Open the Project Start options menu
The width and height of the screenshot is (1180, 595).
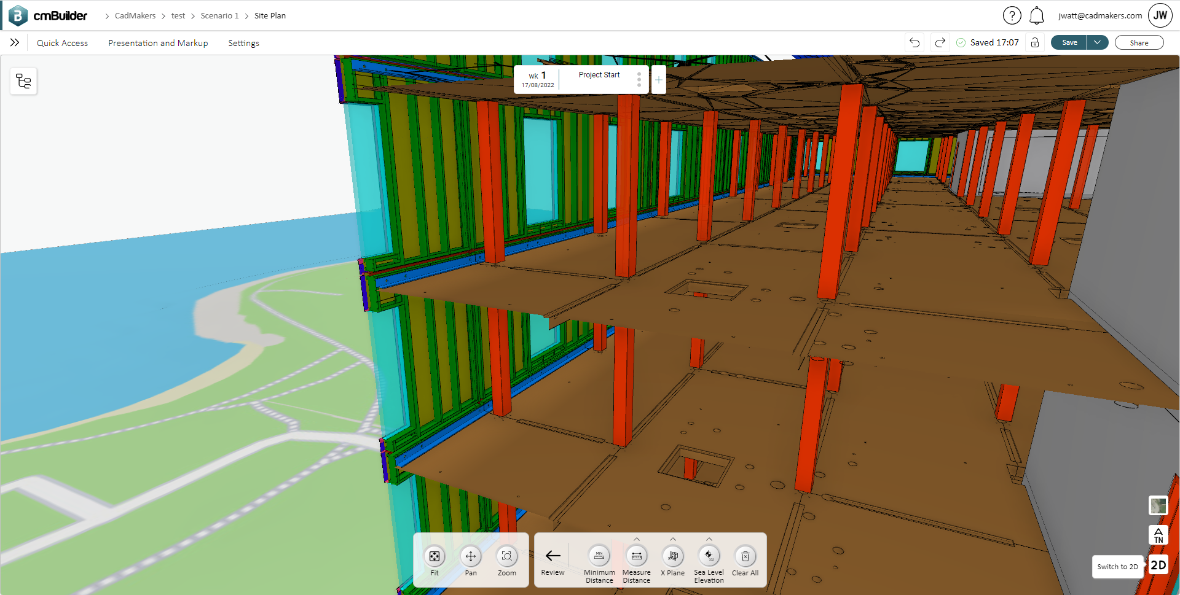tap(639, 80)
